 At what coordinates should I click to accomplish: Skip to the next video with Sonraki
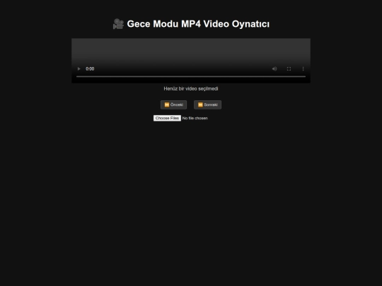(x=207, y=105)
